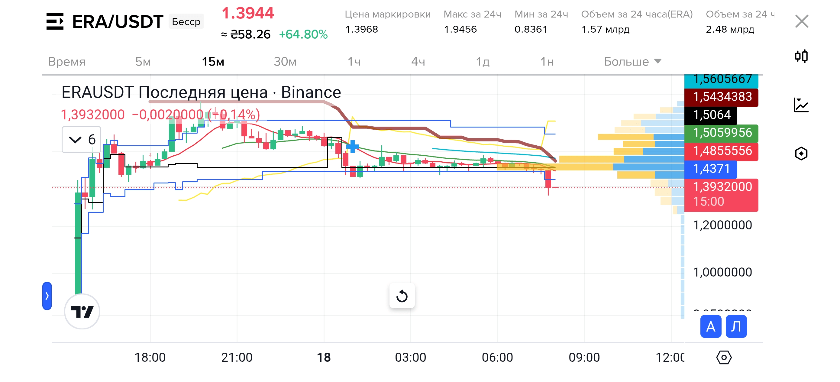Click the Бесср contract type badge
Image resolution: width=840 pixels, height=382 pixels.
186,21
